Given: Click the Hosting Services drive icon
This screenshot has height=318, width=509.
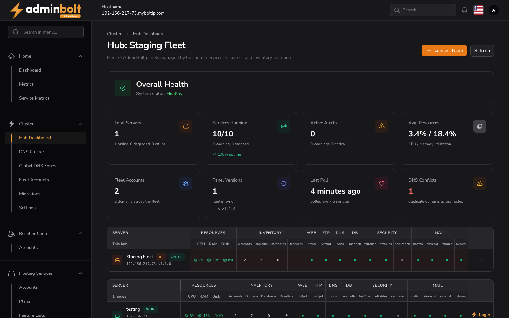Looking at the screenshot, I should [11, 273].
